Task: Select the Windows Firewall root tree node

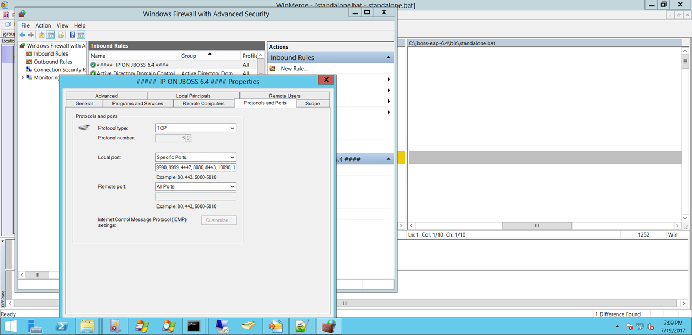Action: point(57,45)
